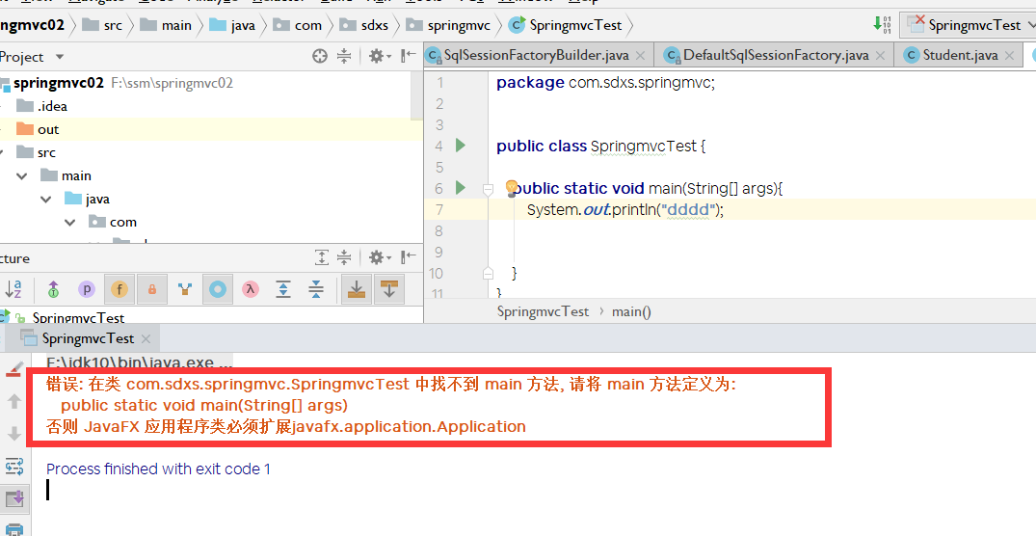The width and height of the screenshot is (1036, 536).
Task: Run class SpringmvcTest from line 4 gutter
Action: pos(461,146)
